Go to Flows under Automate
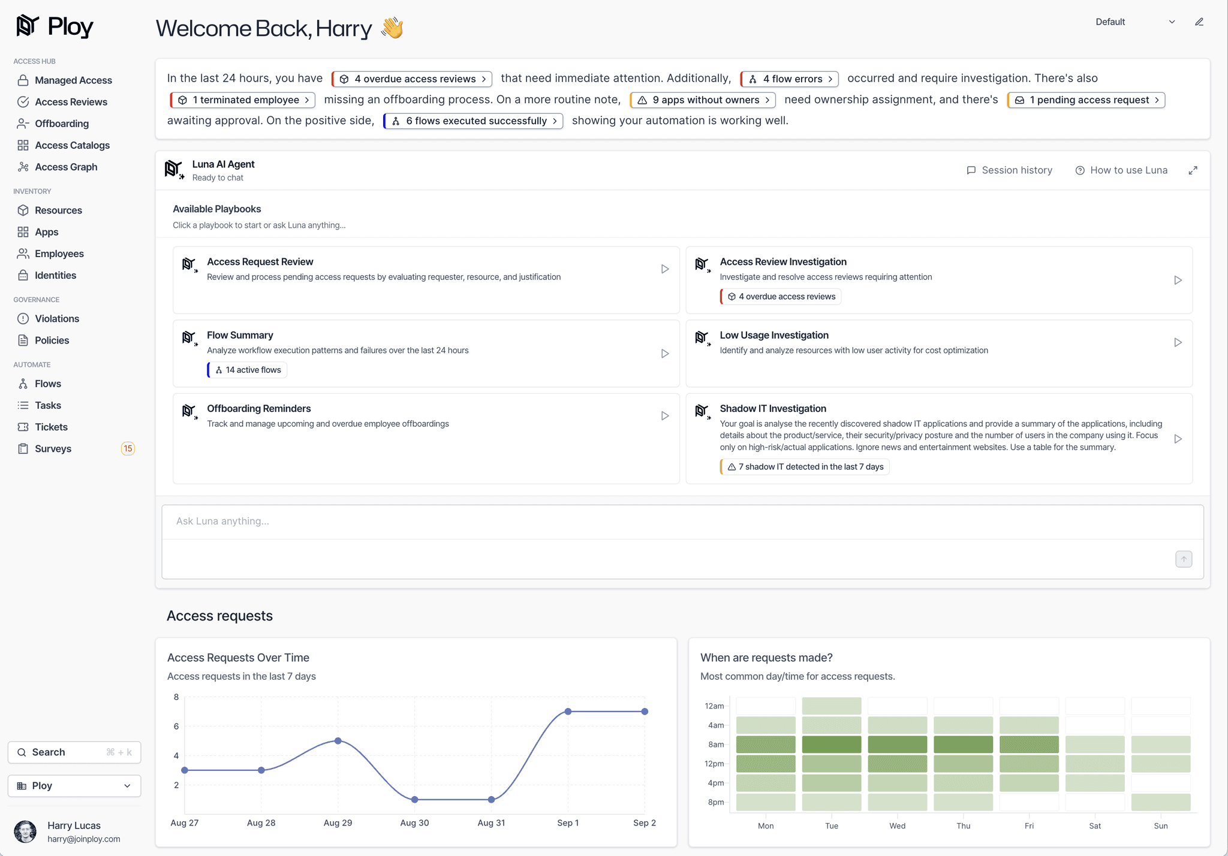 (48, 384)
